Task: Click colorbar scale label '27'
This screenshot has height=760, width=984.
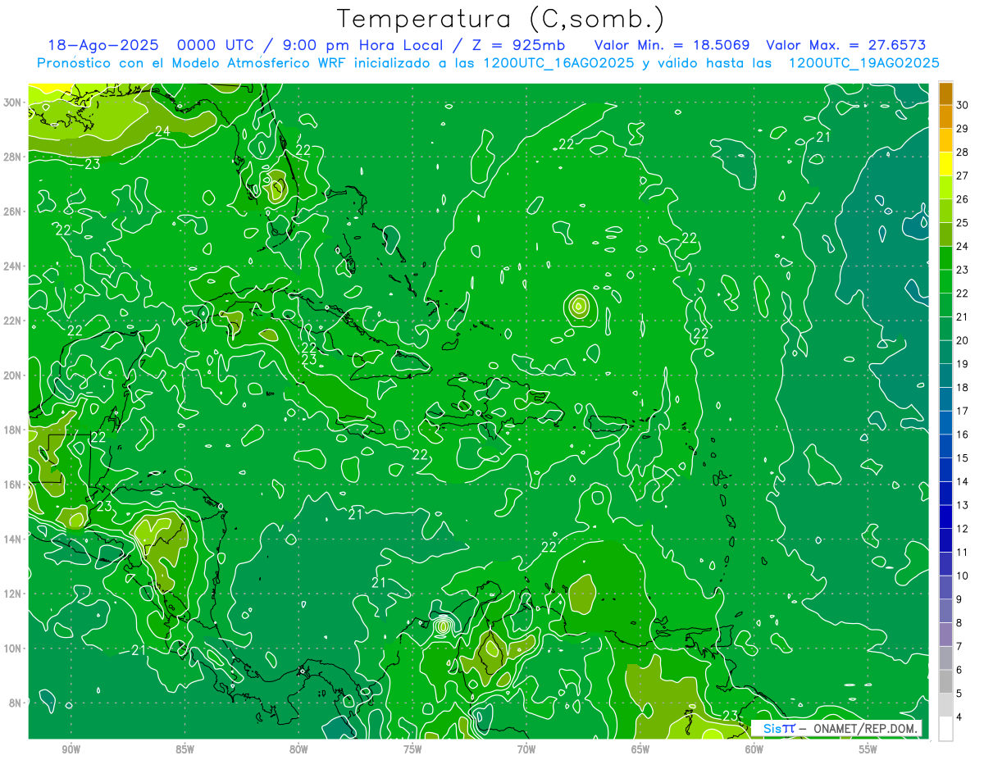Action: (962, 175)
